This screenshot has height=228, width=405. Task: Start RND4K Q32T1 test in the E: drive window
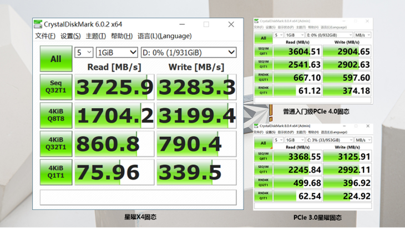click(263, 78)
